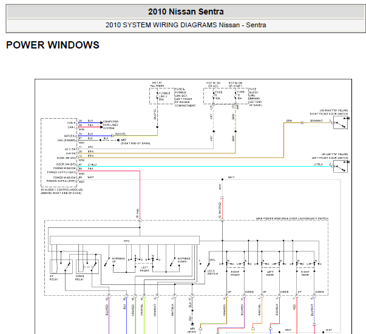Click the "ACC SW" terminal label
Viewport: 366px width, 334px height.
point(70,149)
